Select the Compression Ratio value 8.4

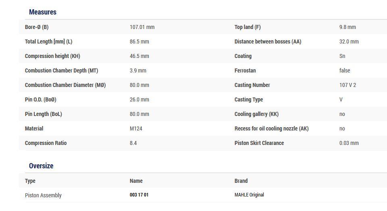[x=133, y=143]
